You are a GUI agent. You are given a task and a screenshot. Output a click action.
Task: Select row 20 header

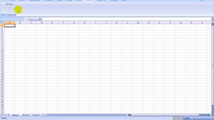tap(2, 79)
